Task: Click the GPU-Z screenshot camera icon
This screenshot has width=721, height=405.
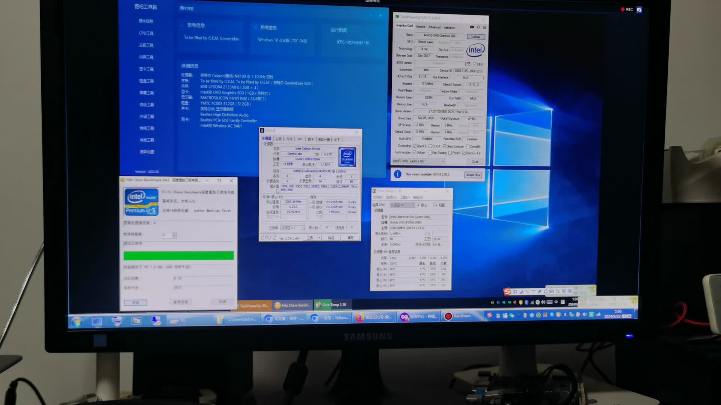Action: click(x=472, y=27)
